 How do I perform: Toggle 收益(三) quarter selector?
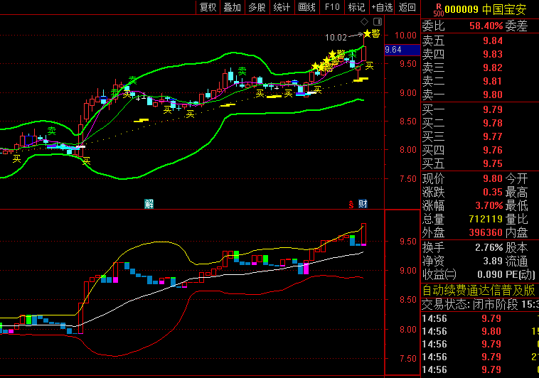tap(439, 275)
